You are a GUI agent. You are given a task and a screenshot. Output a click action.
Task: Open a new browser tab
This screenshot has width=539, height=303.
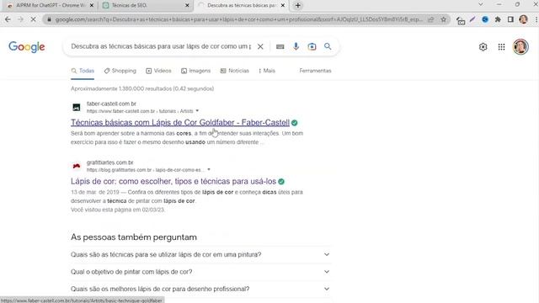pyautogui.click(x=297, y=6)
